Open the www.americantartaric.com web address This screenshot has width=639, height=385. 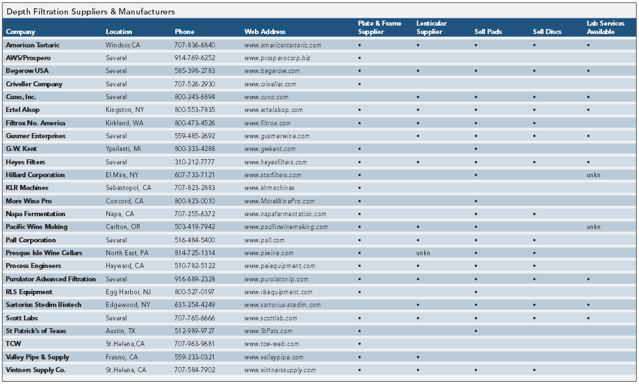click(x=282, y=45)
